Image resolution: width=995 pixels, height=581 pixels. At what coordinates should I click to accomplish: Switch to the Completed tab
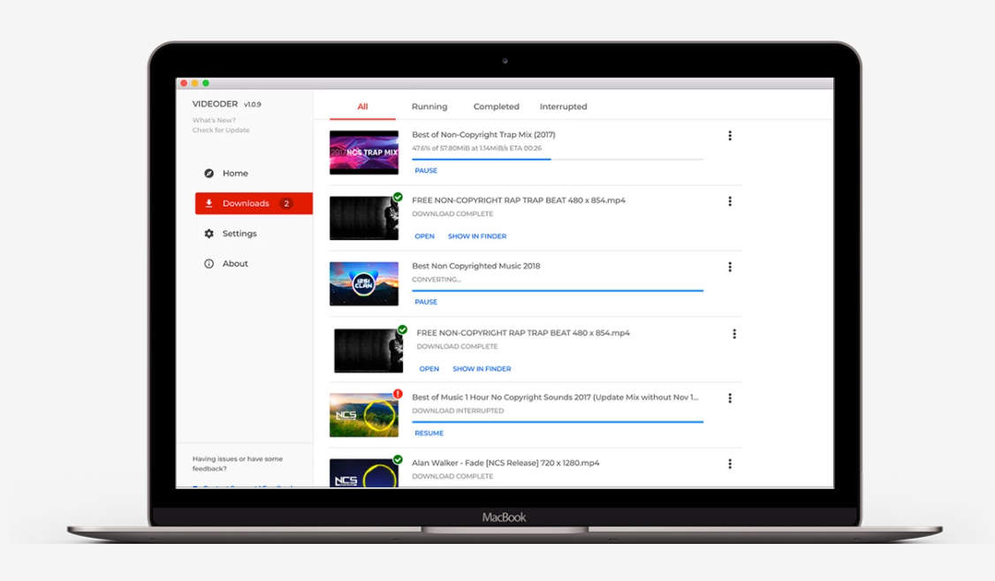(x=497, y=107)
